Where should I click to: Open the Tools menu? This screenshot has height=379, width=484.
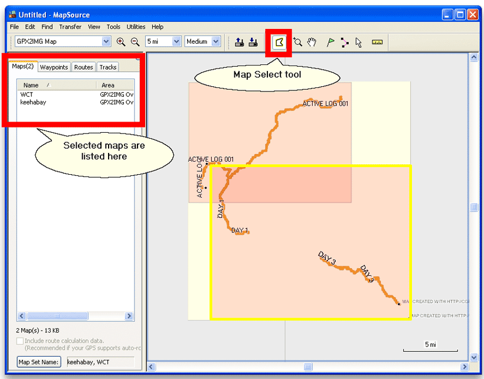(113, 27)
